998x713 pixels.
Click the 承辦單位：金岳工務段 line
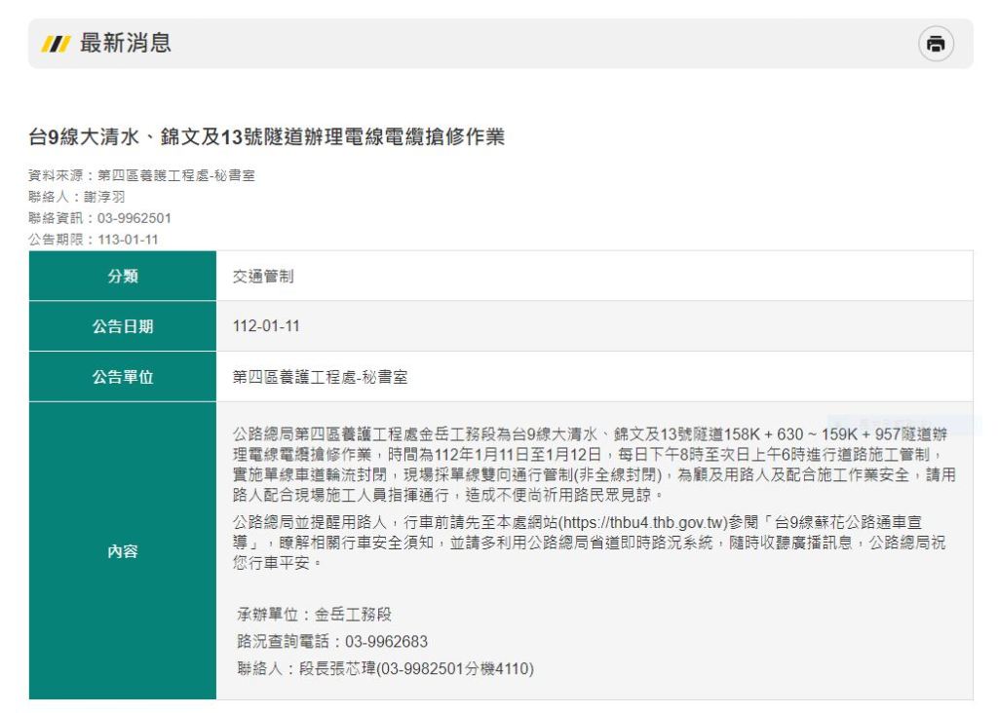(314, 615)
